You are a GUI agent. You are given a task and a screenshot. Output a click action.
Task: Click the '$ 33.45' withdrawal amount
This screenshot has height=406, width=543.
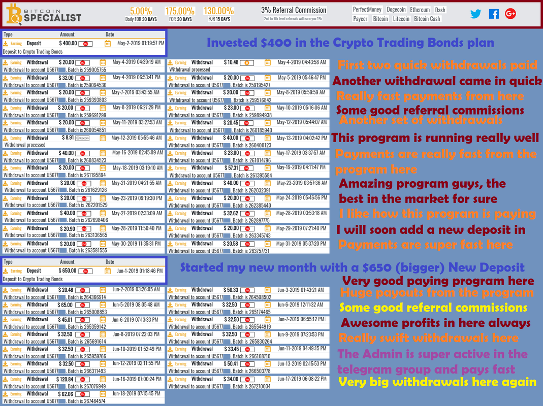[231, 349]
